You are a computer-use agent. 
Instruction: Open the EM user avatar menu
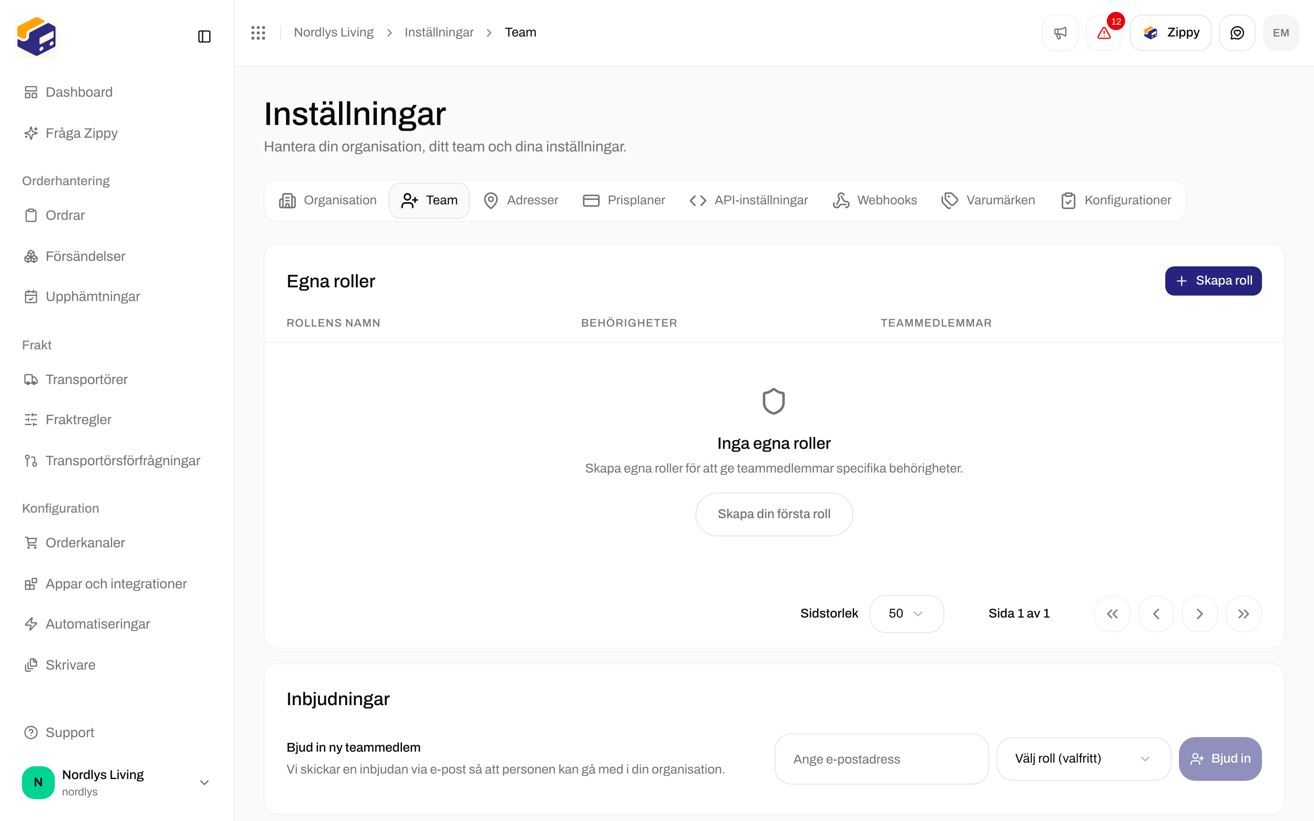click(1281, 32)
